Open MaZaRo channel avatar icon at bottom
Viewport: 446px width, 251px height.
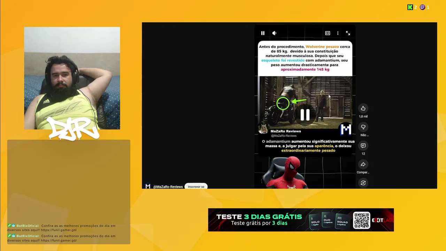pyautogui.click(x=148, y=187)
